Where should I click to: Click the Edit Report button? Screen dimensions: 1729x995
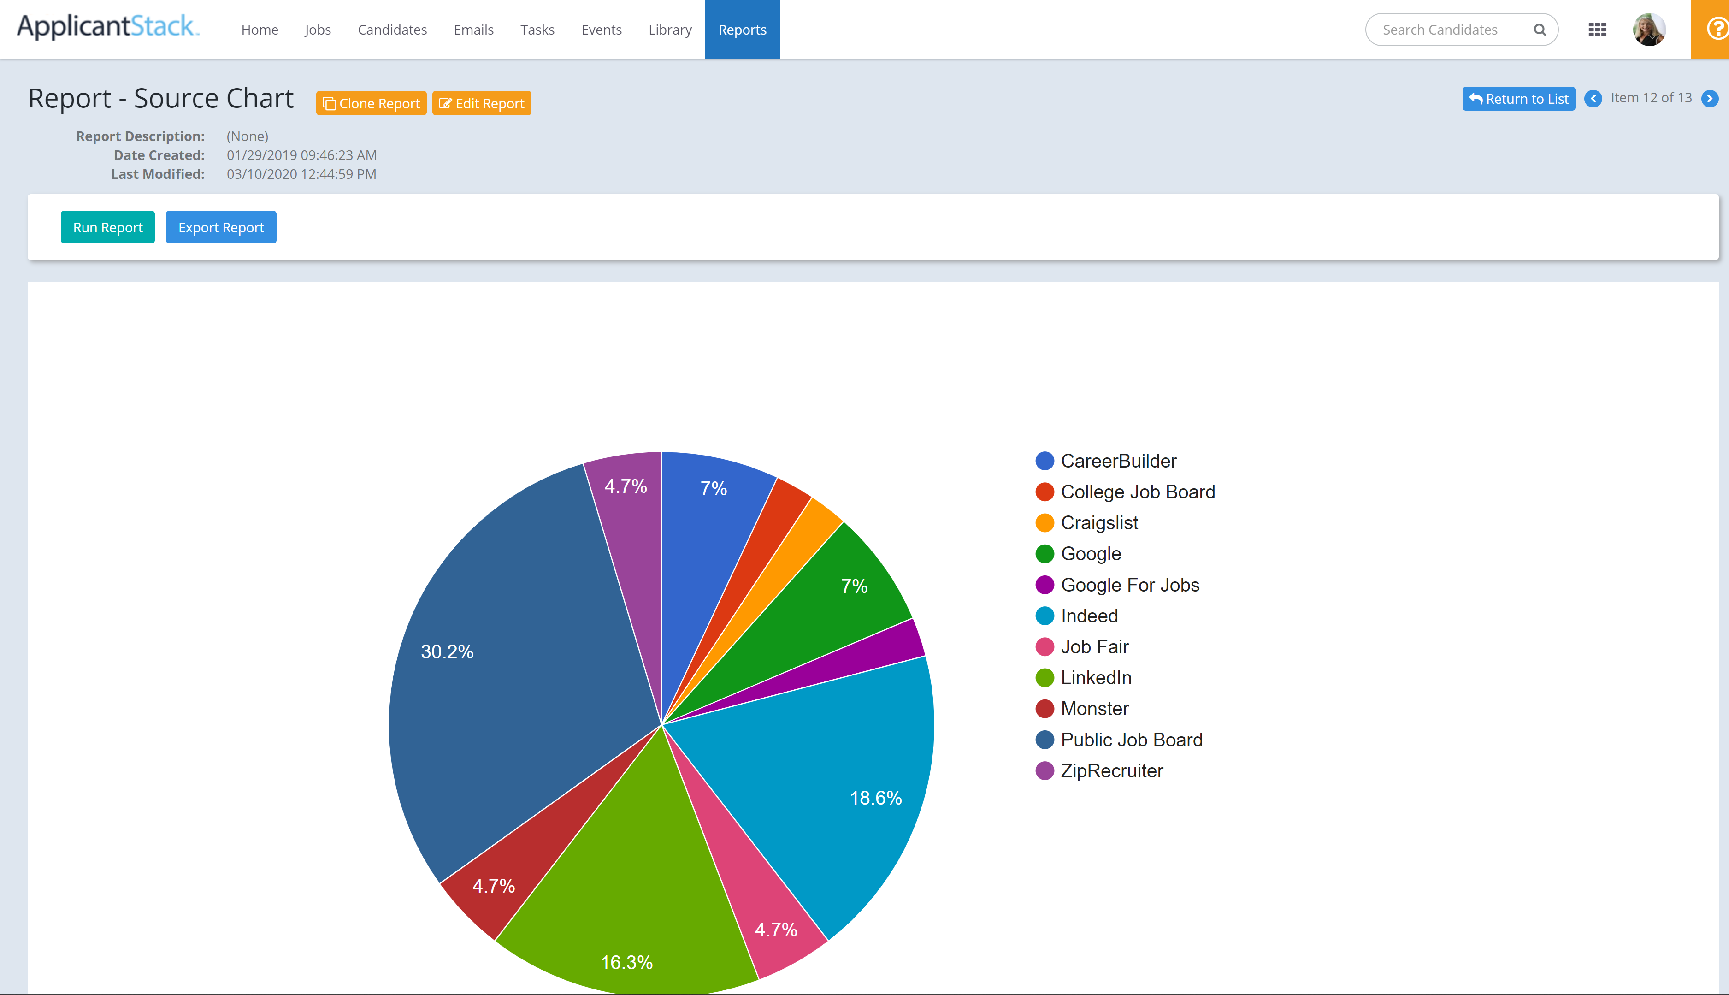[482, 103]
